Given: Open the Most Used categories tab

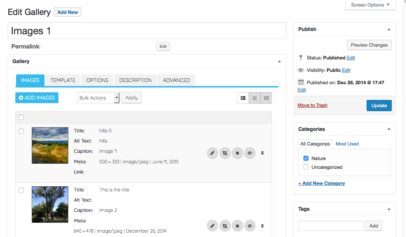Looking at the screenshot, I should click(x=347, y=144).
